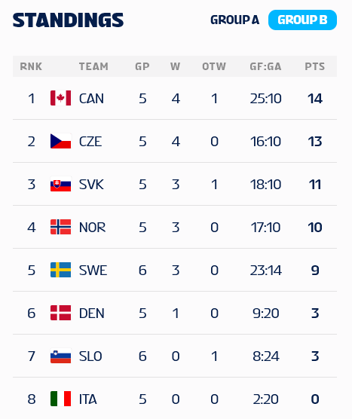This screenshot has height=419, width=352.
Task: Click the RNK column header
Action: [31, 66]
